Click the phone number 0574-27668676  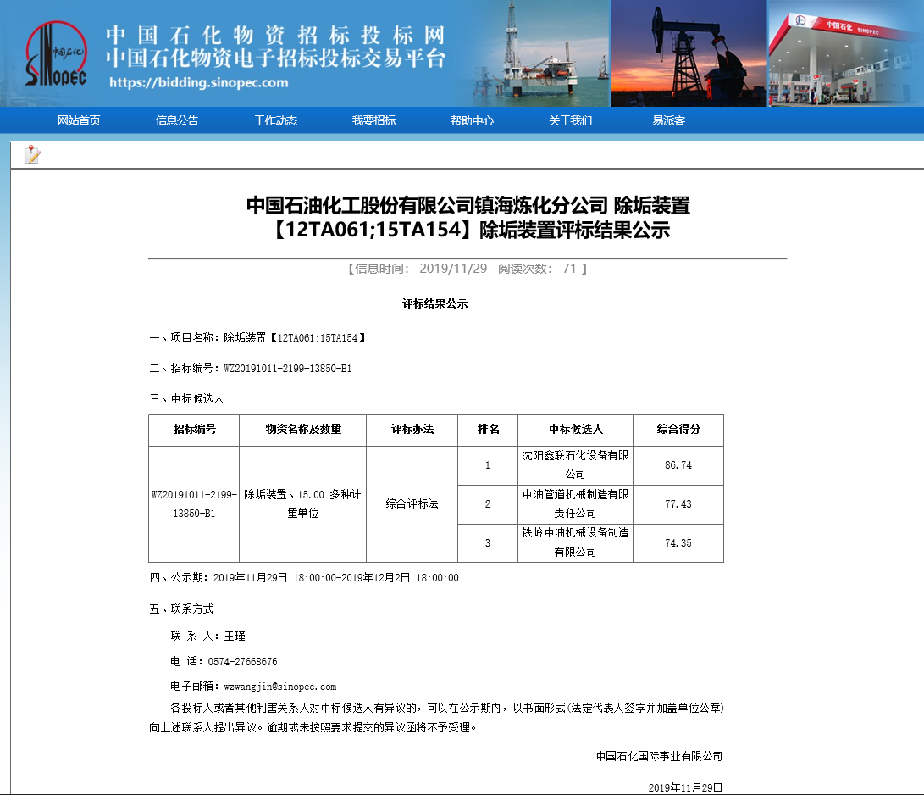click(242, 661)
